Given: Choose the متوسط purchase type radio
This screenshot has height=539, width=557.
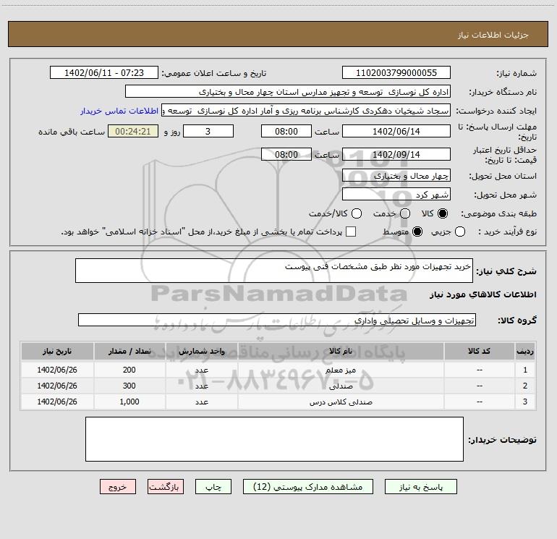Looking at the screenshot, I should point(417,232).
